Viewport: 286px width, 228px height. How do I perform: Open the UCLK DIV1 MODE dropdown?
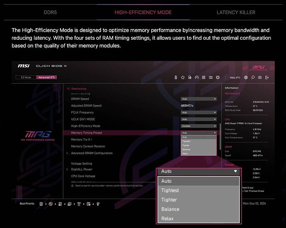click(x=199, y=119)
